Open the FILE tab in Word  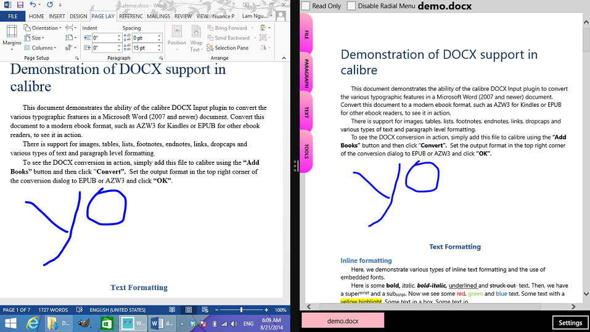pyautogui.click(x=13, y=16)
